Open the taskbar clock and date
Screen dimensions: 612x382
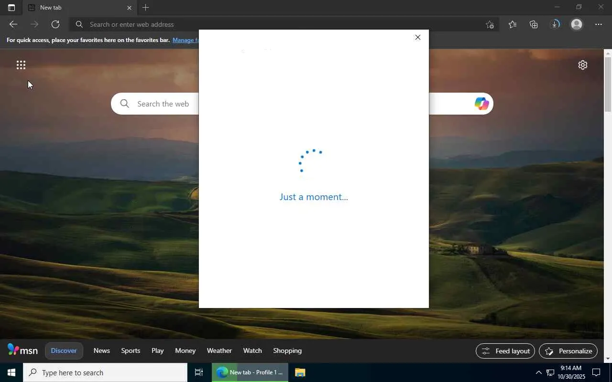coord(571,372)
